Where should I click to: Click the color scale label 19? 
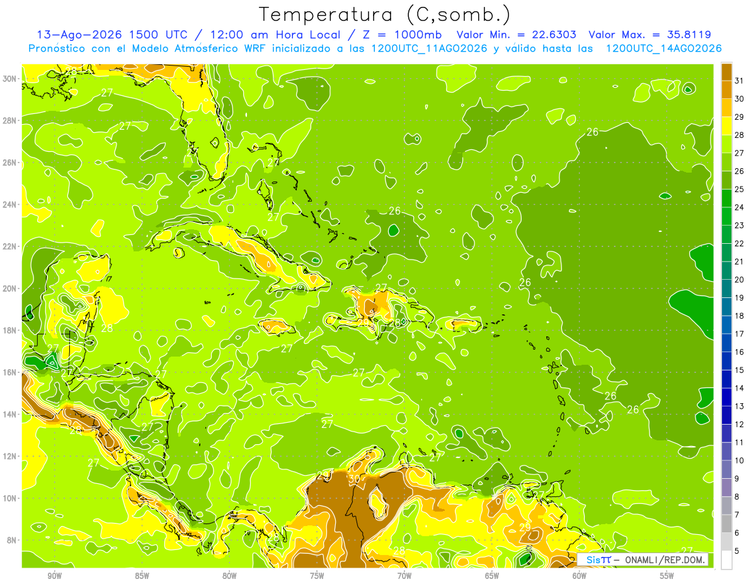click(x=740, y=297)
